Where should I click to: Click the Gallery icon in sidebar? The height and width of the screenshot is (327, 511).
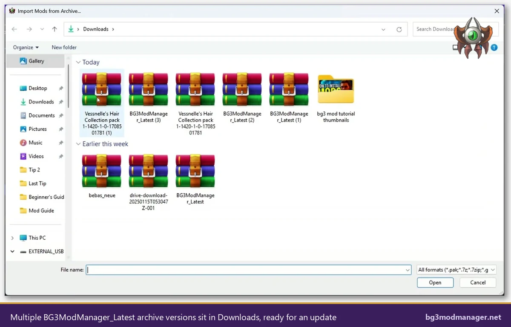[x=23, y=61]
